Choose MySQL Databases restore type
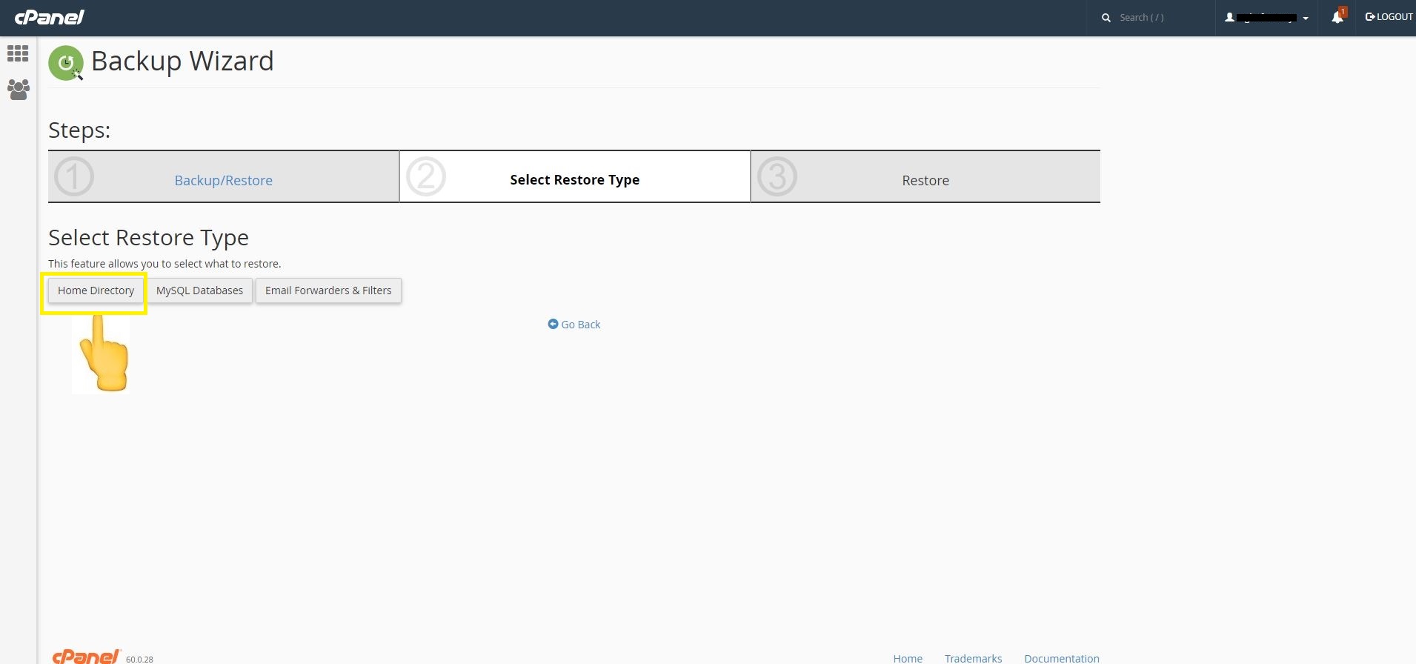 (199, 290)
